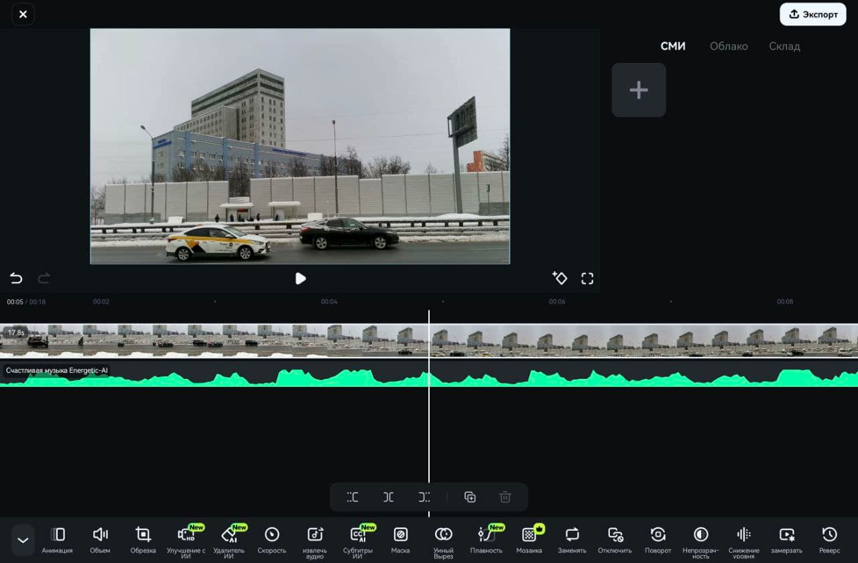Choose the Реверс reverse tool
The height and width of the screenshot is (563, 858).
(829, 540)
